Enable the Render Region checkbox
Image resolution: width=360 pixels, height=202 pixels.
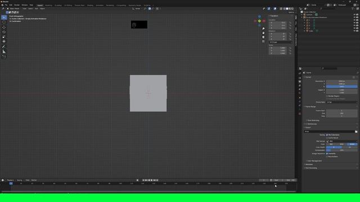[x=327, y=96]
